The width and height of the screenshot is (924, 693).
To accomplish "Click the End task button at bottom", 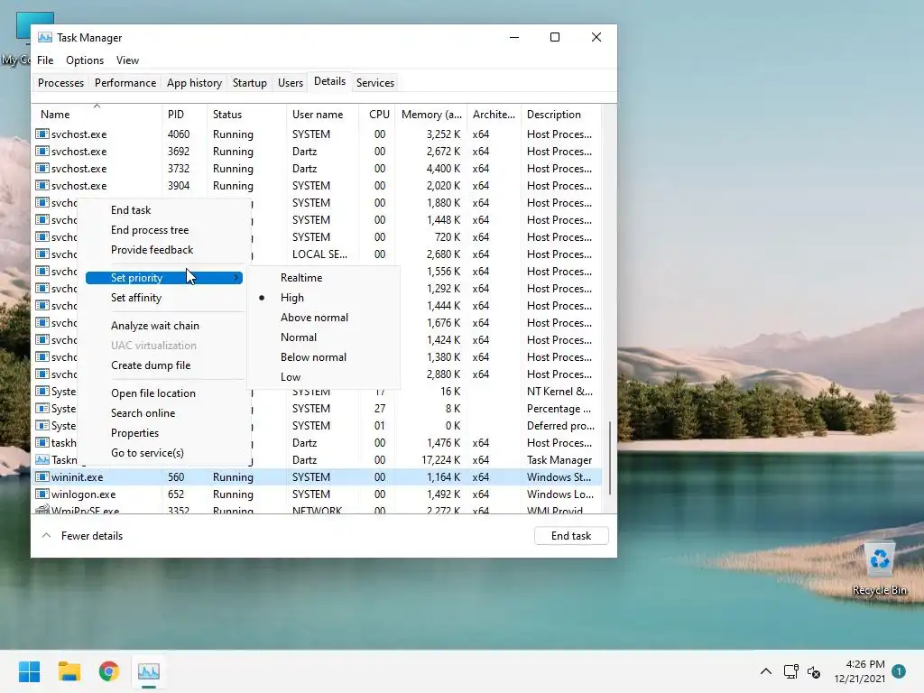I will [571, 536].
